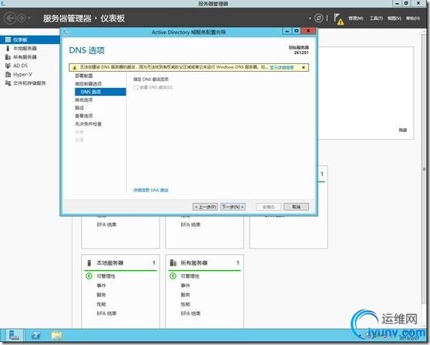Open the 帮助(H) menu
The width and height of the screenshot is (430, 345).
[413, 19]
